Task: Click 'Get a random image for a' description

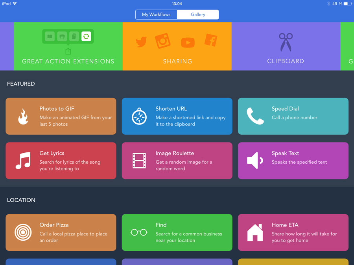Action: click(184, 162)
